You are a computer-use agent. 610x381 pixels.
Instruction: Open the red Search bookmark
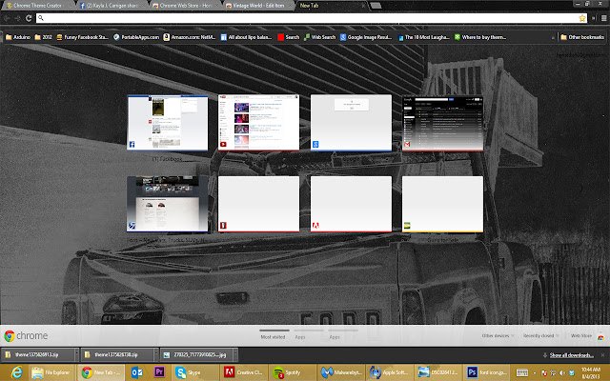pos(288,37)
